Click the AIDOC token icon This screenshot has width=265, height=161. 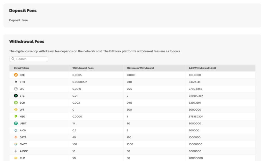pos(16,151)
